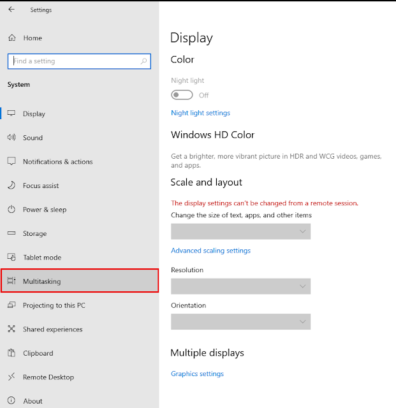Open the text size scaling dropdown
The height and width of the screenshot is (408, 396).
[240, 231]
